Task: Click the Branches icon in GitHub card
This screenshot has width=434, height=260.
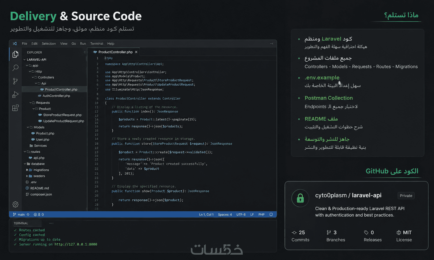Action: coord(329,232)
